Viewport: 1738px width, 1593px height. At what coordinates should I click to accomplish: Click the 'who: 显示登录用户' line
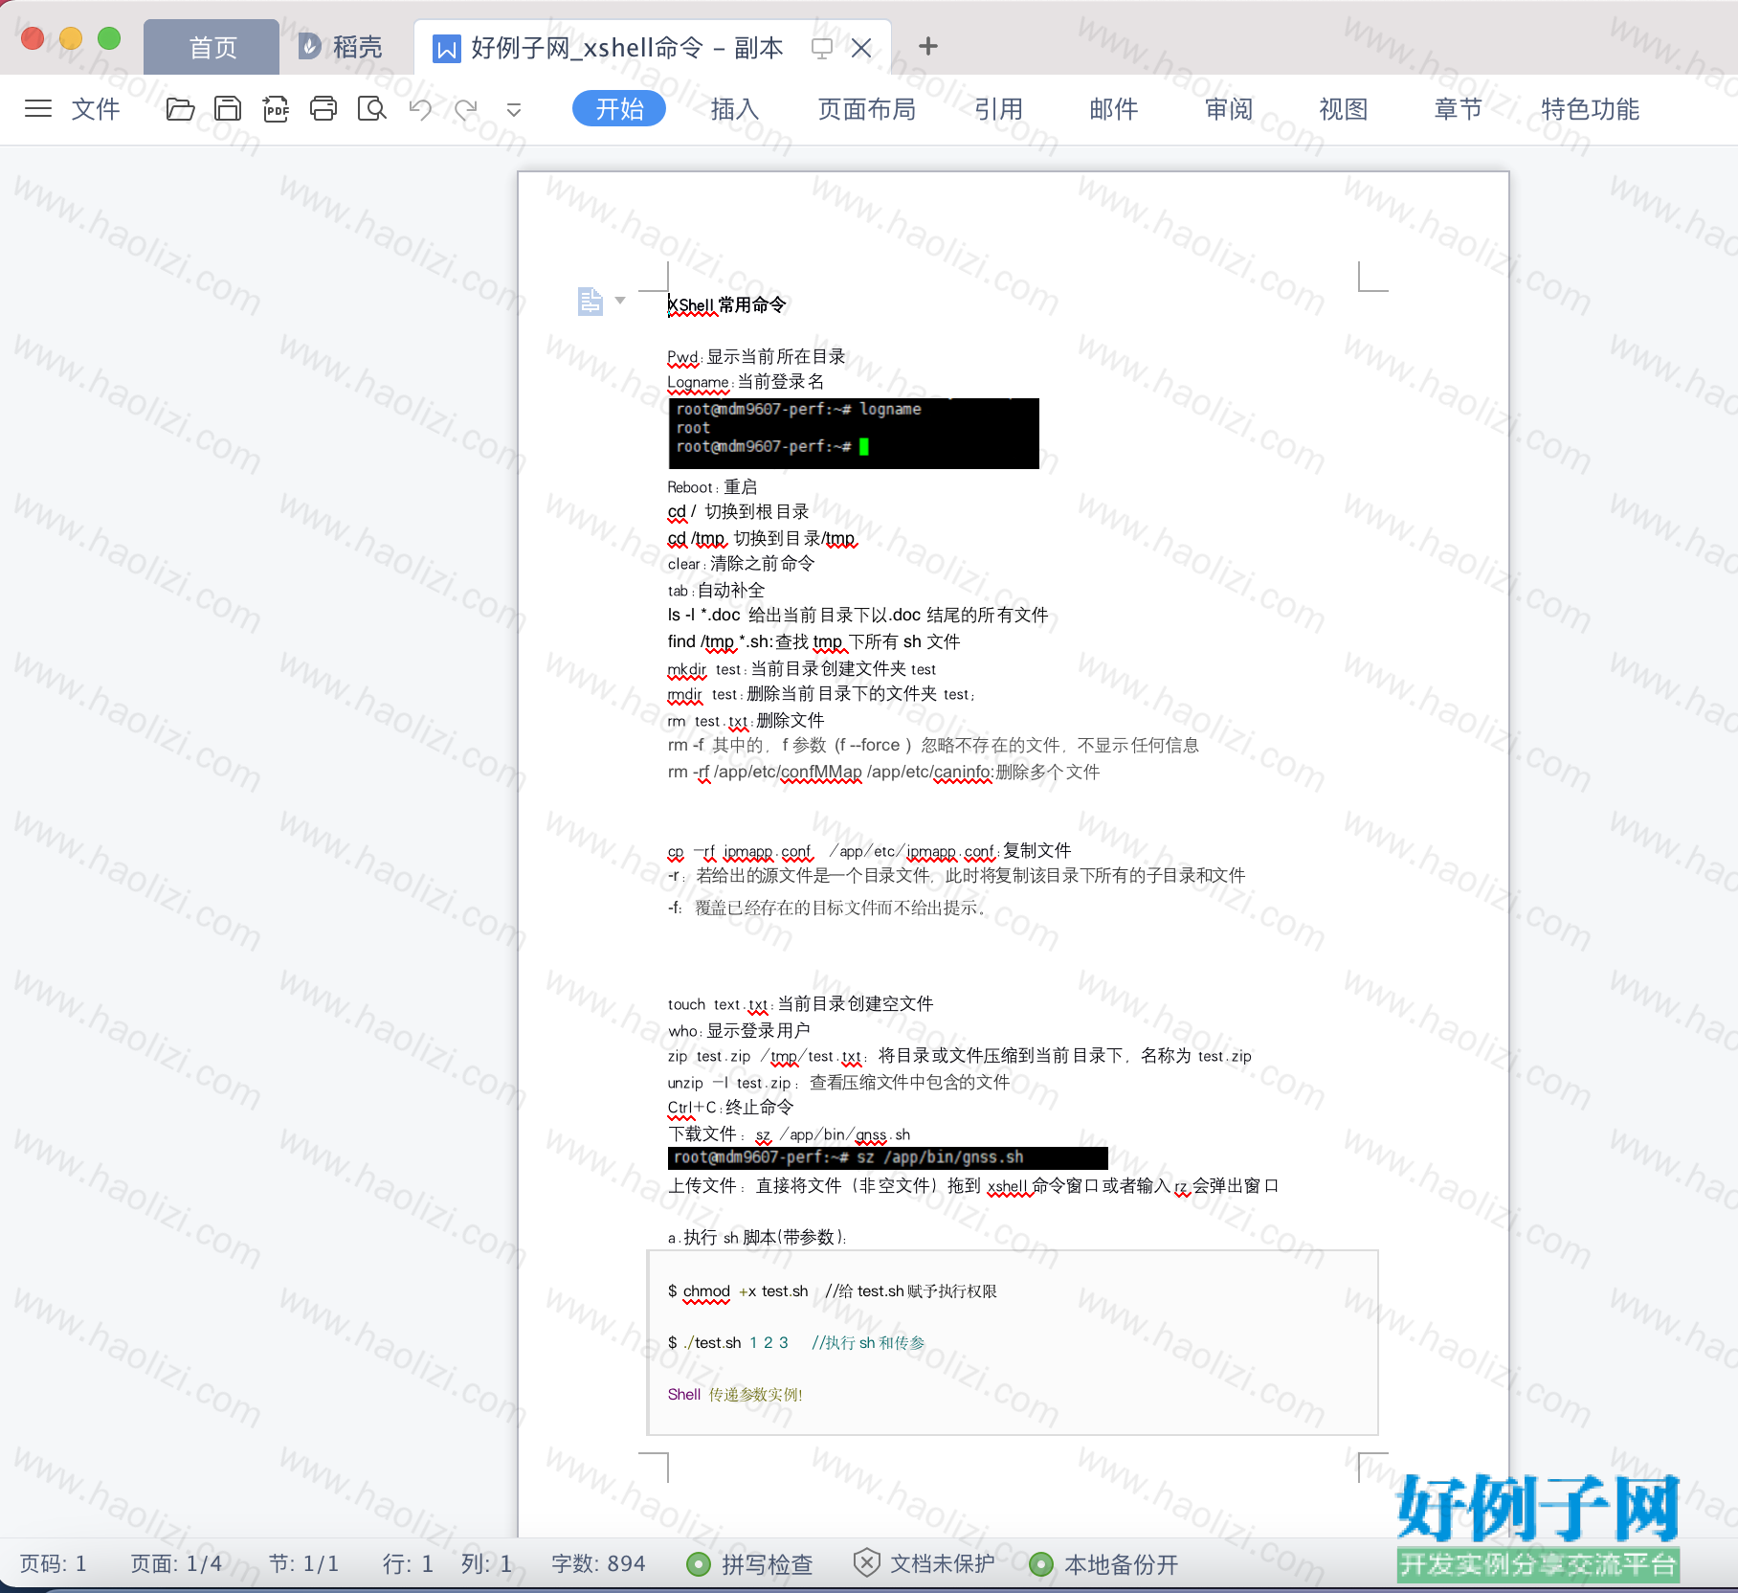click(740, 1031)
